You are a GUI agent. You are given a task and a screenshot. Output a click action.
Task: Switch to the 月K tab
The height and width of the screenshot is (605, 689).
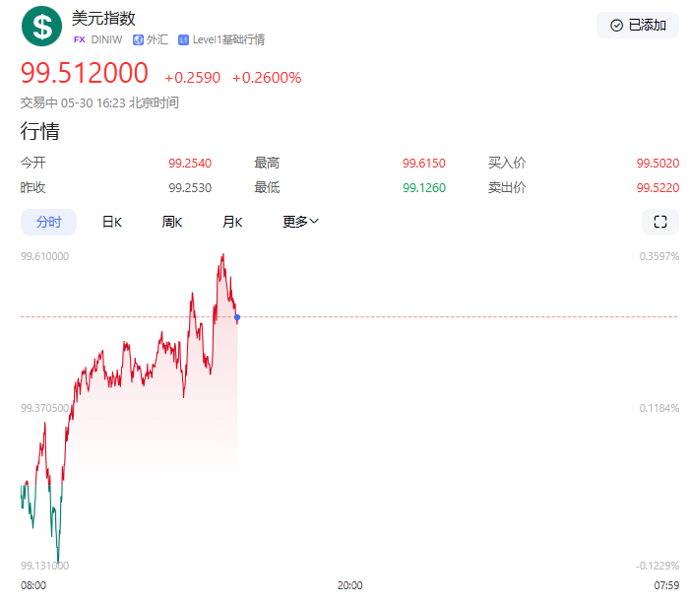tap(232, 222)
